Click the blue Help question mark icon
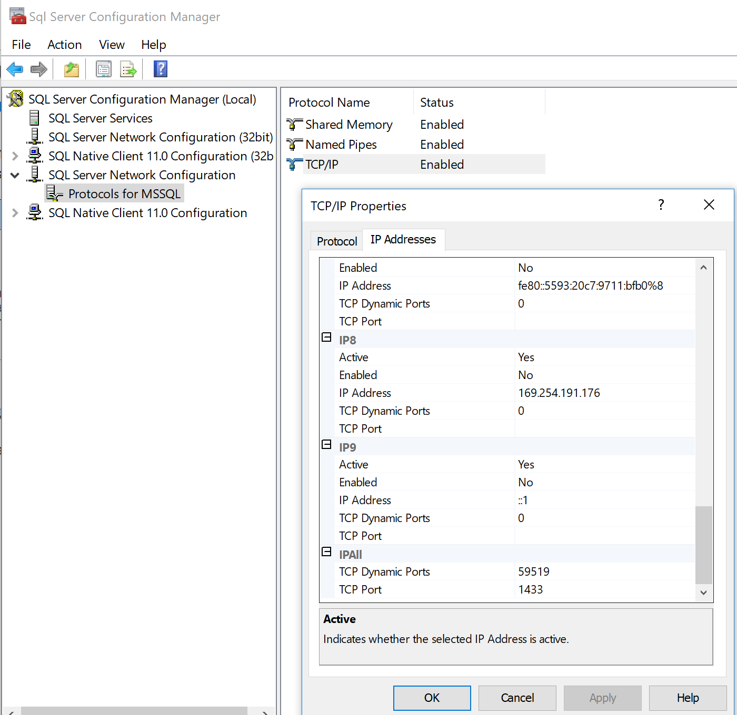The width and height of the screenshot is (737, 715). coord(161,69)
